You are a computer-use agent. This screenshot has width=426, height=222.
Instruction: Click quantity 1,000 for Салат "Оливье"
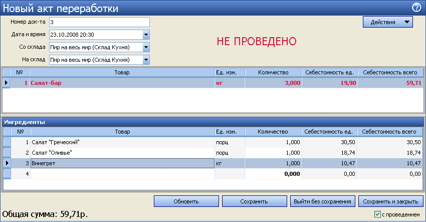tap(273, 153)
